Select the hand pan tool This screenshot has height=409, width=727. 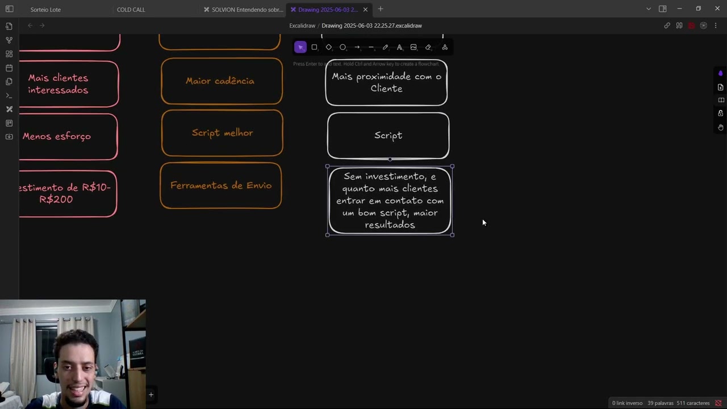720,127
